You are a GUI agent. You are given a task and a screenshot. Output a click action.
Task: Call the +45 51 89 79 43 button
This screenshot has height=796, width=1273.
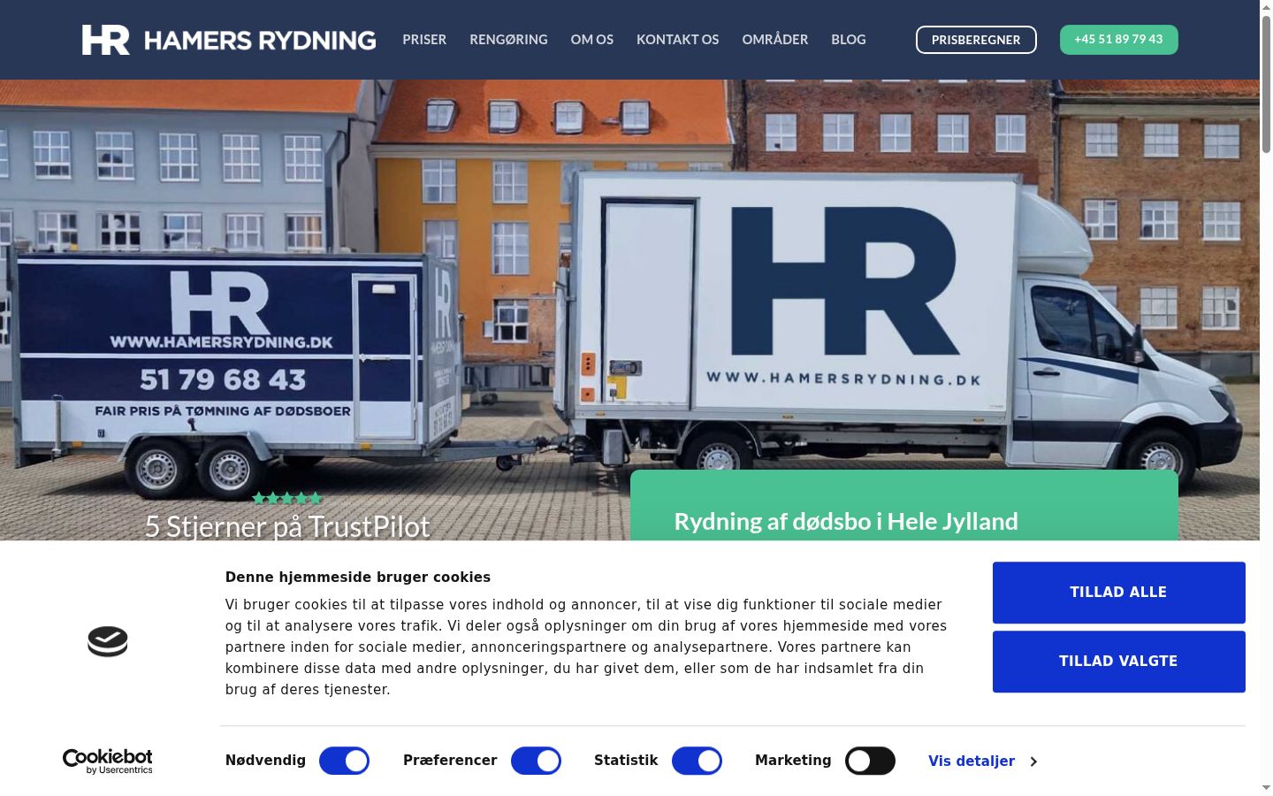[x=1119, y=40]
